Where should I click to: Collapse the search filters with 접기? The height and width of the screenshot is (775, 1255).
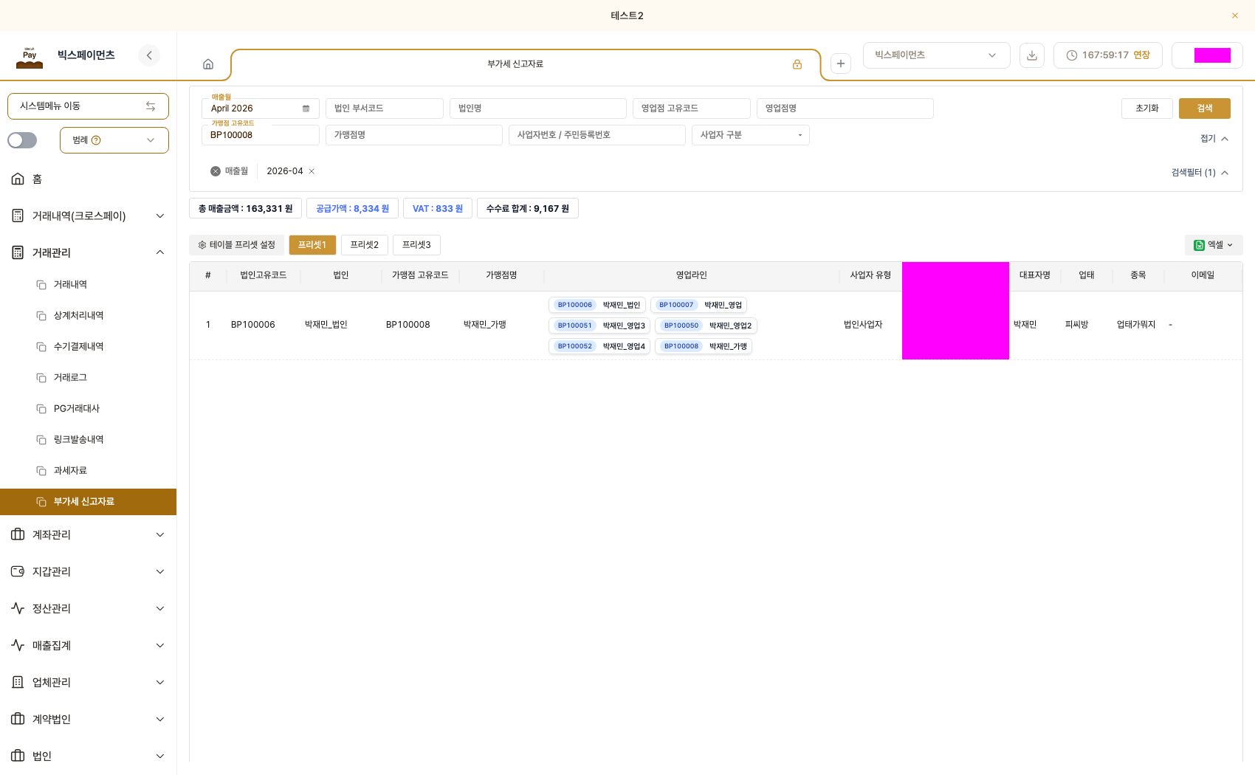(1214, 139)
